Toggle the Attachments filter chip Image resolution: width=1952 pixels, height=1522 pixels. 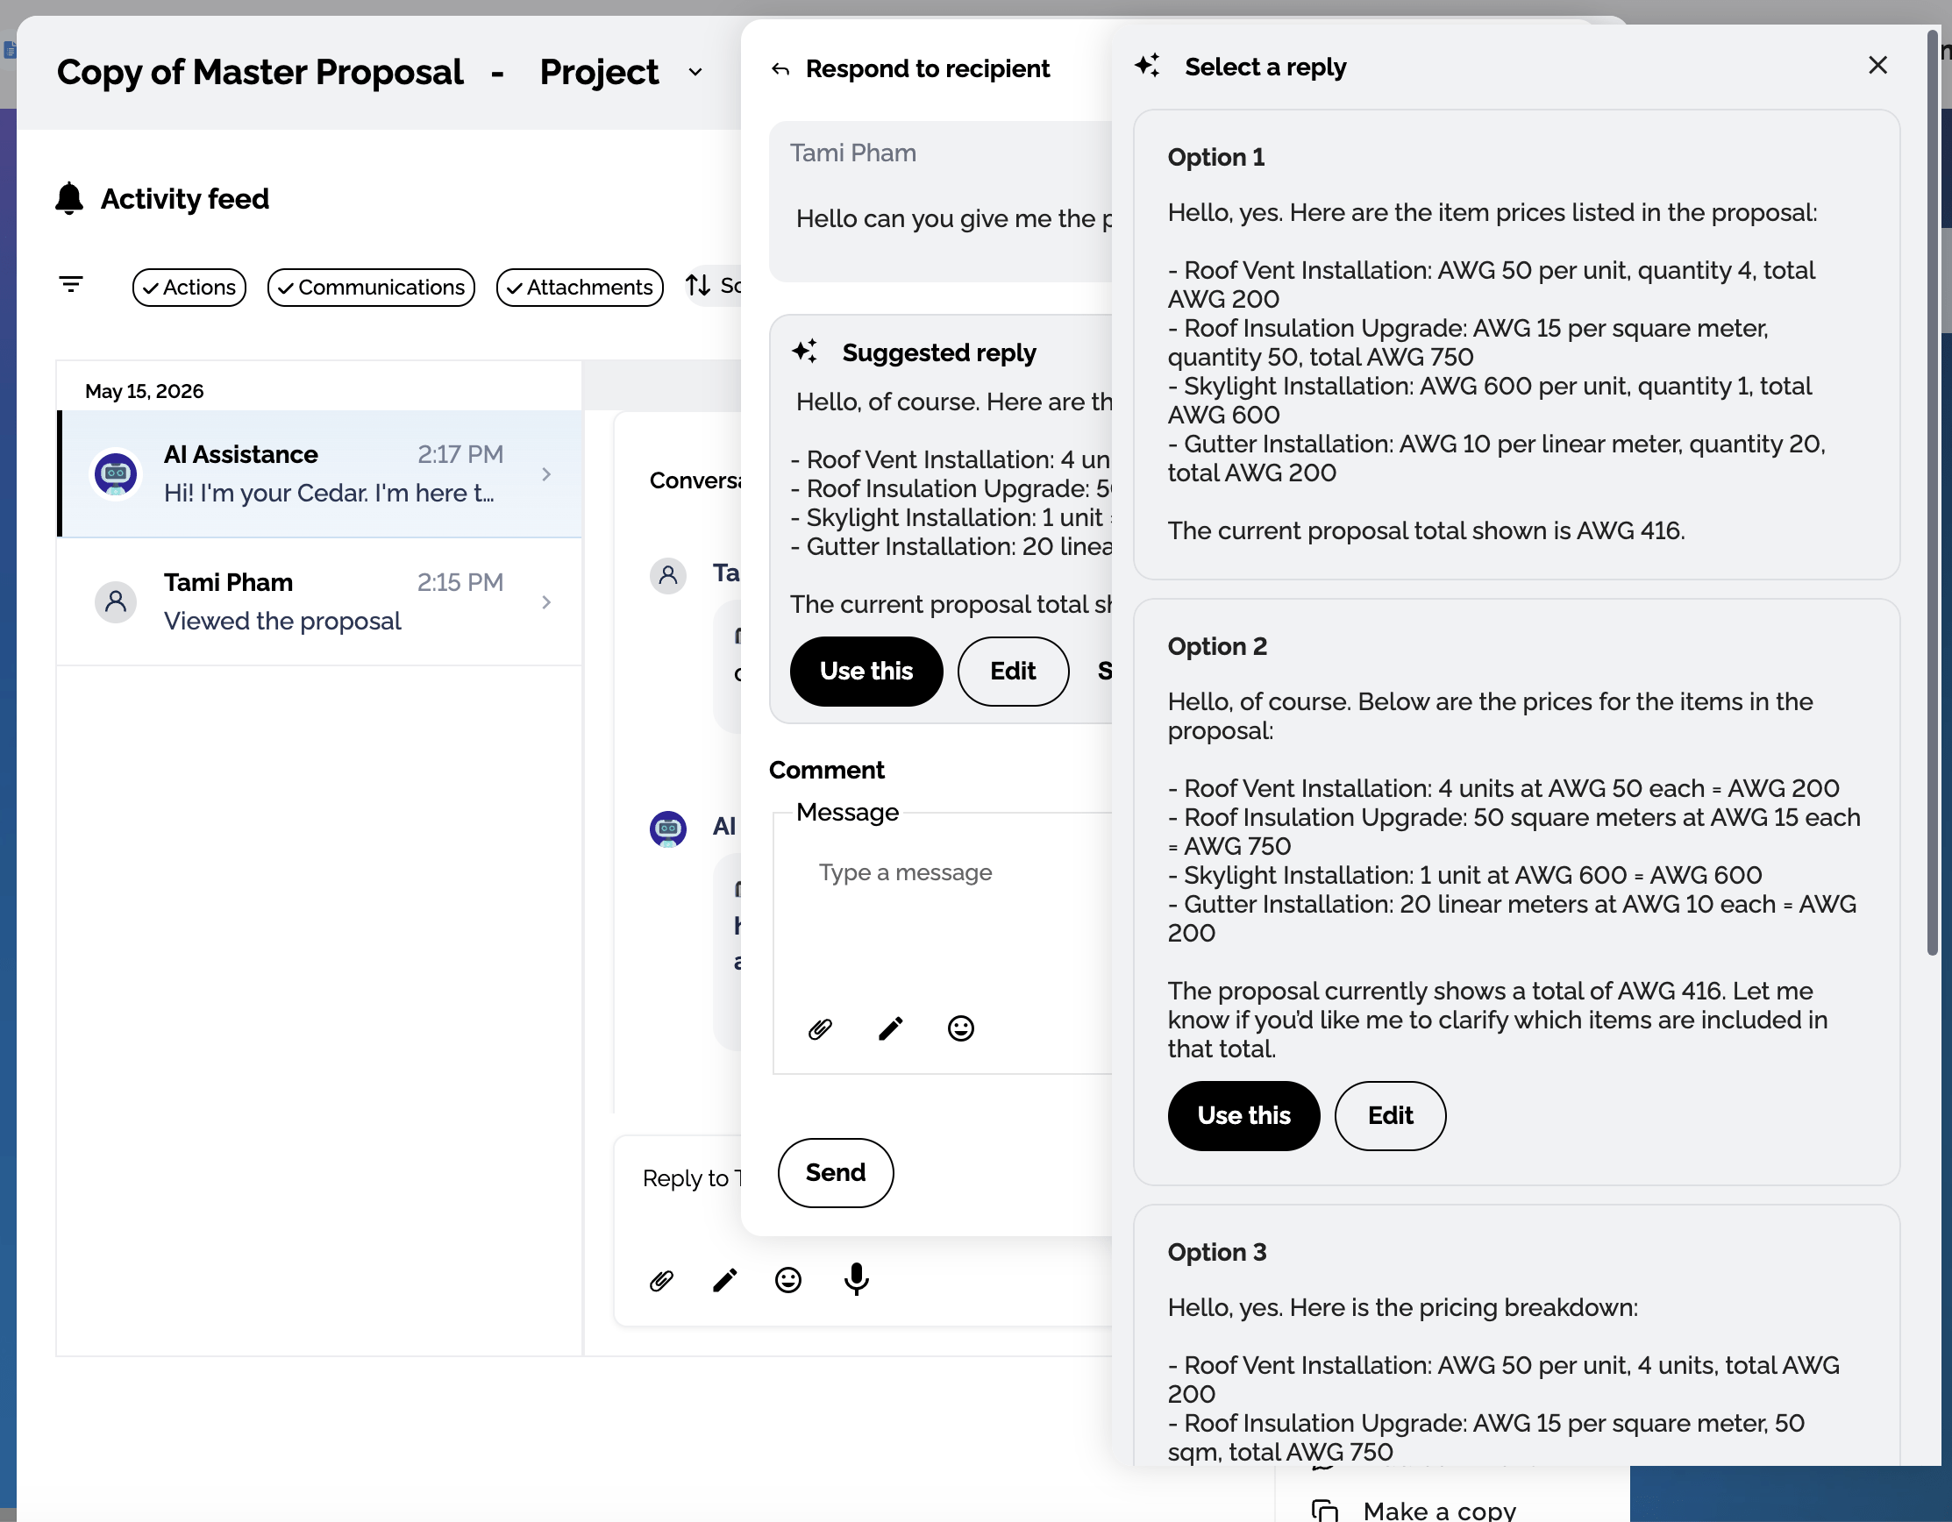click(580, 288)
